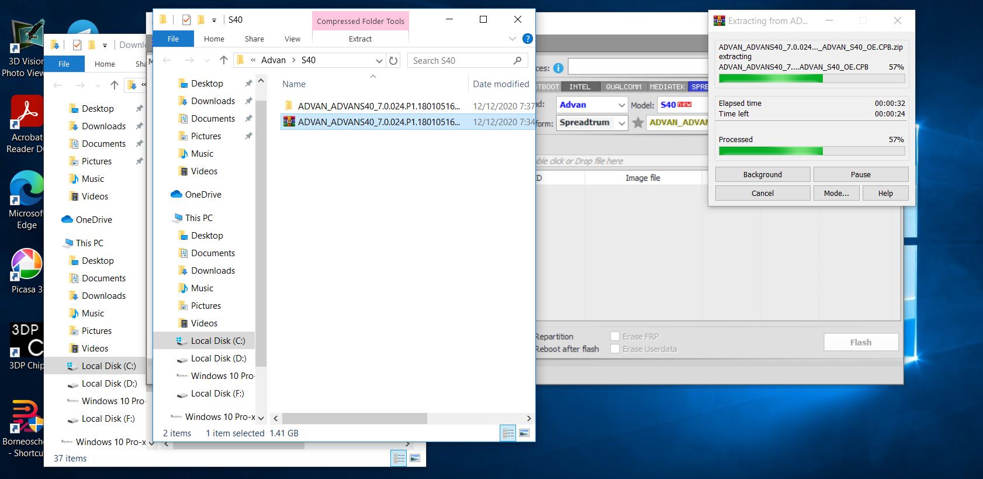Click the New folder icon in S40 title bar
Viewport: 983px width, 479px height.
pyautogui.click(x=201, y=20)
